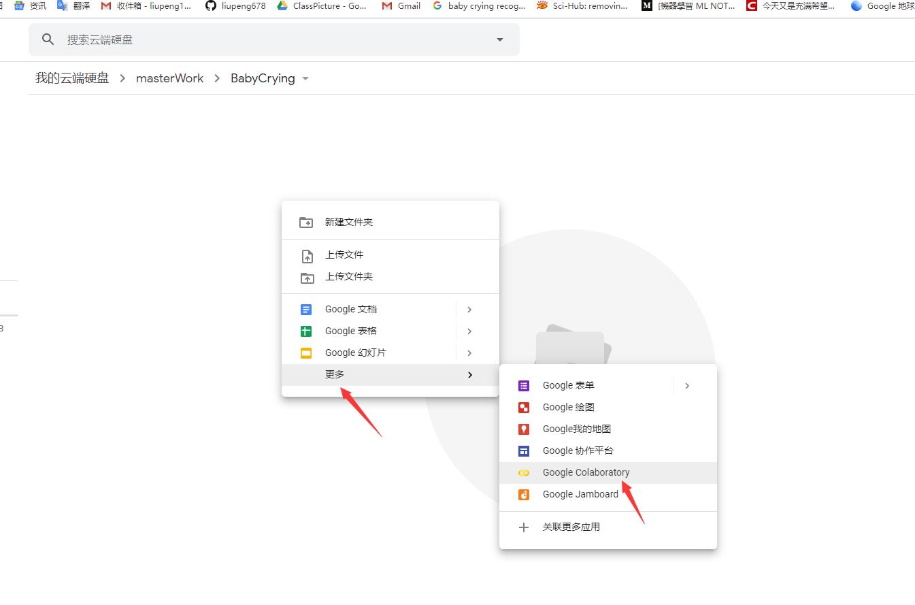Open Sci-Hub bookmark
915x605 pixels.
pos(582,5)
